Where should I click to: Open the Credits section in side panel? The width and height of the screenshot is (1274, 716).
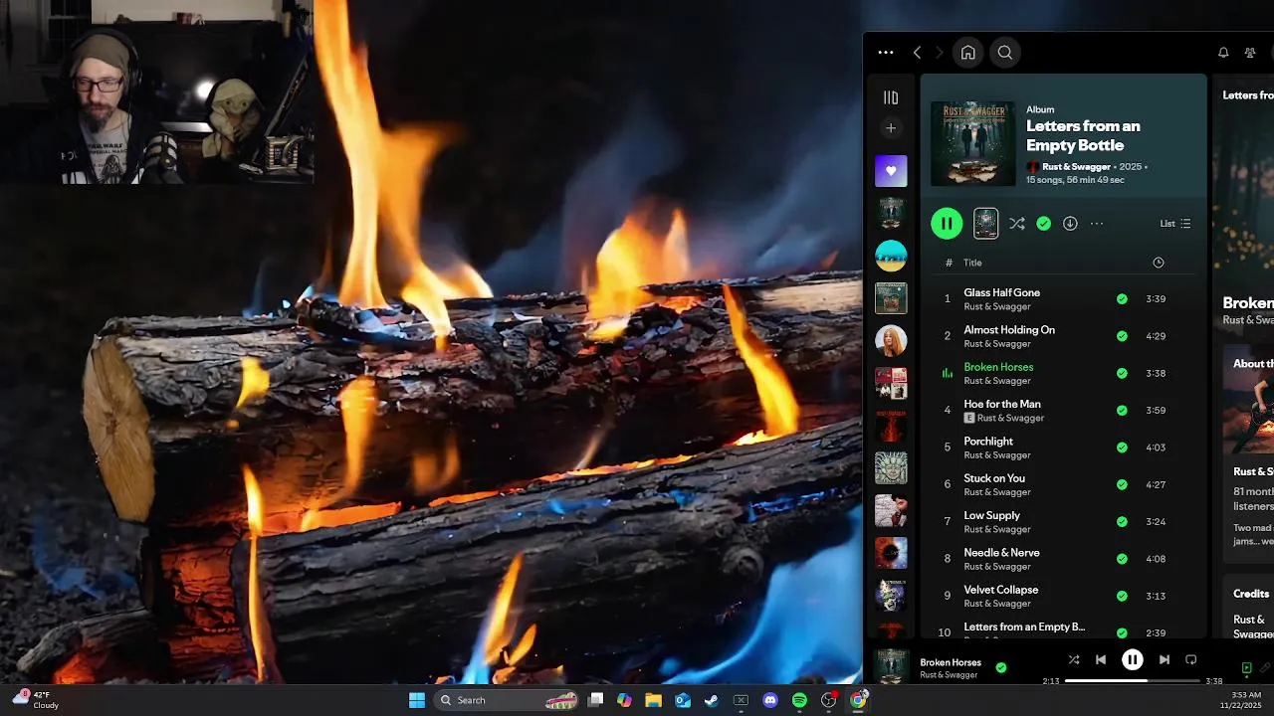tap(1251, 594)
